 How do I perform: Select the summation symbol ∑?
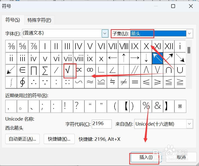(45, 70)
